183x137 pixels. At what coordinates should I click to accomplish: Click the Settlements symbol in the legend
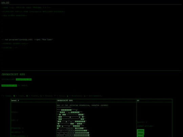85,96
